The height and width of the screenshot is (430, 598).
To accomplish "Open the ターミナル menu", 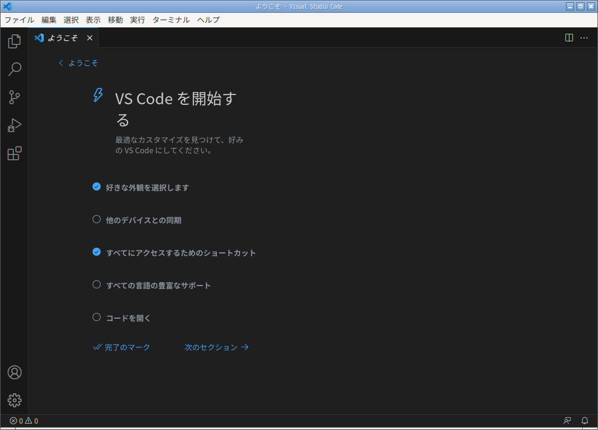I will click(171, 20).
